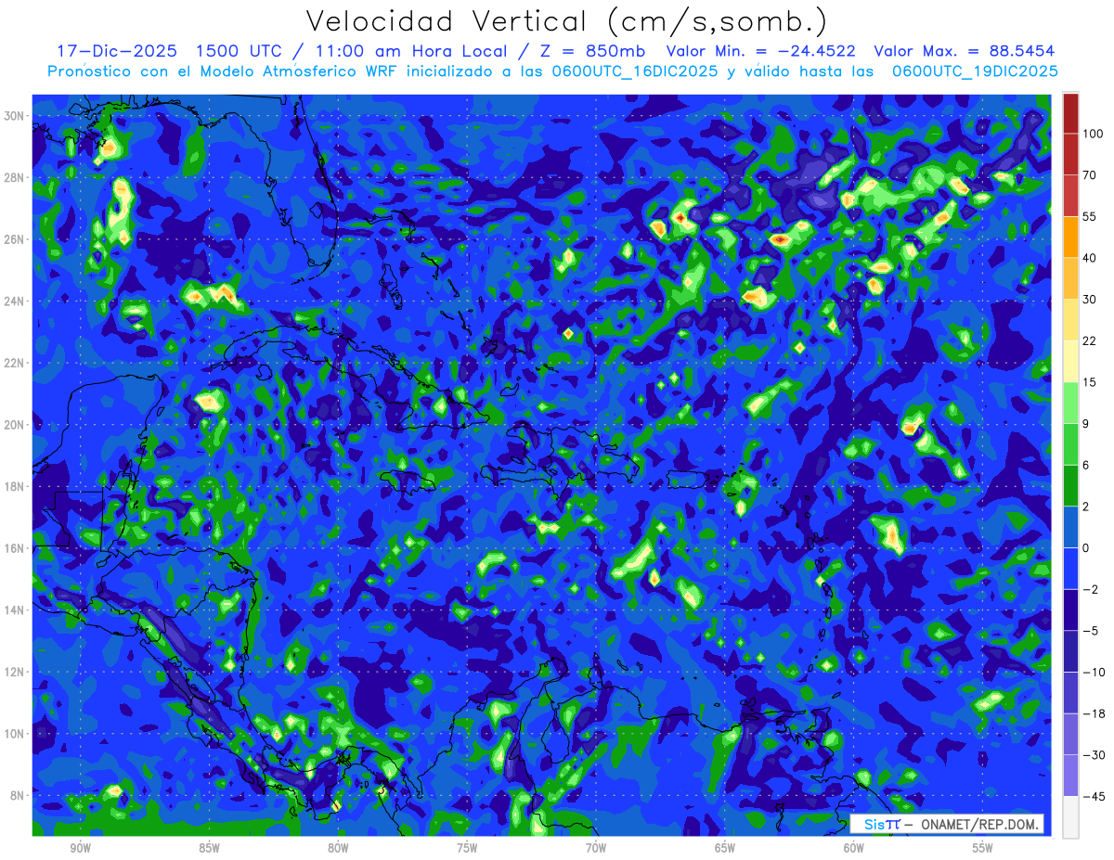Click the '40' colorbar label

(1089, 258)
